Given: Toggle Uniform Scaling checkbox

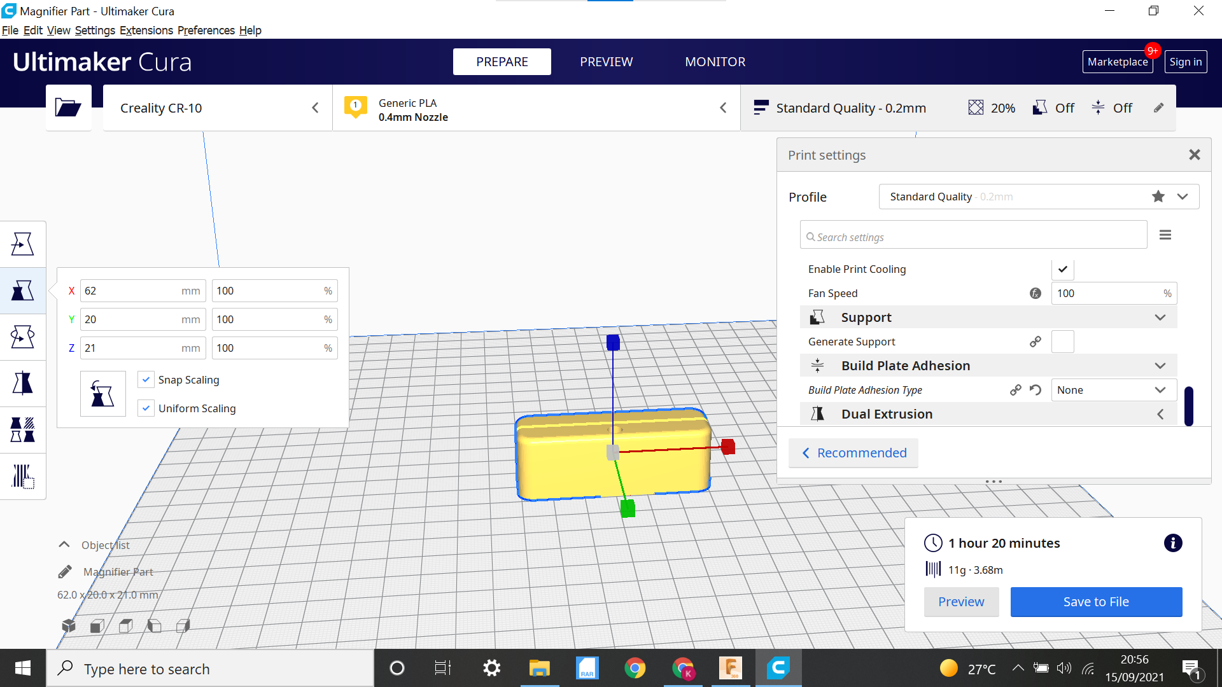Looking at the screenshot, I should [145, 408].
